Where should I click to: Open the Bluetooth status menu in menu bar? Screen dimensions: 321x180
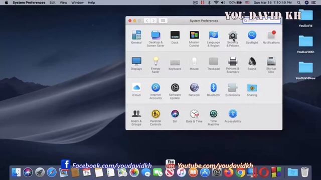209,2
